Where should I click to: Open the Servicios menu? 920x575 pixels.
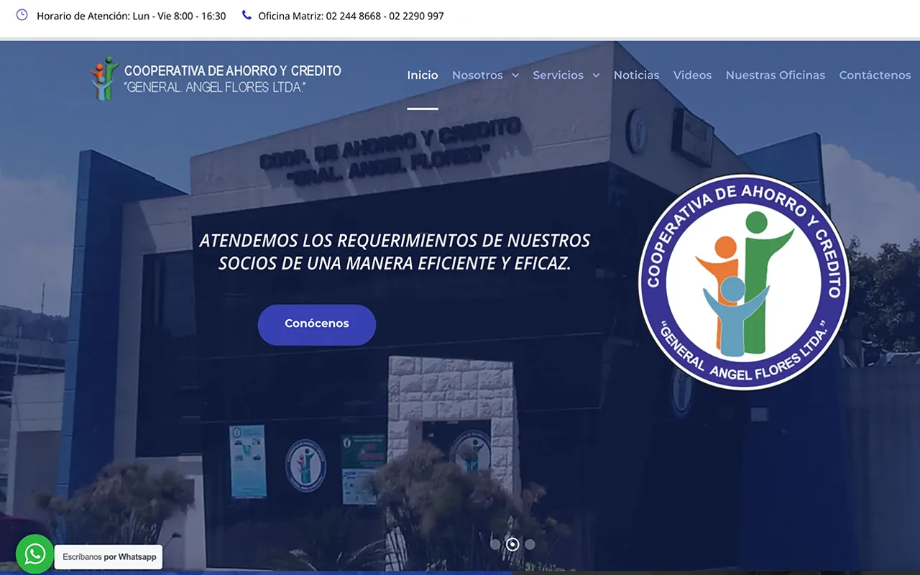coord(558,75)
